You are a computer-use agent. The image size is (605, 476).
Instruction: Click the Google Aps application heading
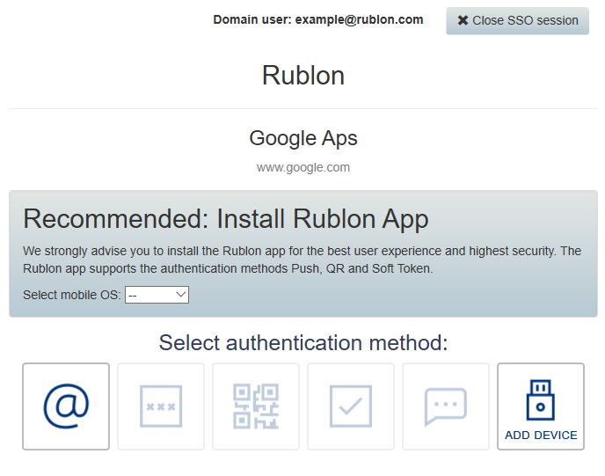coord(302,138)
